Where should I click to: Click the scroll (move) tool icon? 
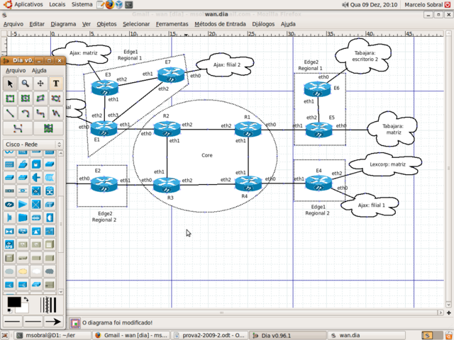[41, 84]
